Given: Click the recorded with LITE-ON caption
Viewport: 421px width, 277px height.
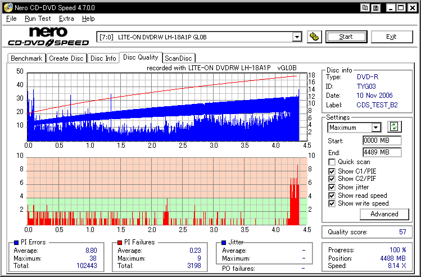Looking at the screenshot, I should [221, 68].
